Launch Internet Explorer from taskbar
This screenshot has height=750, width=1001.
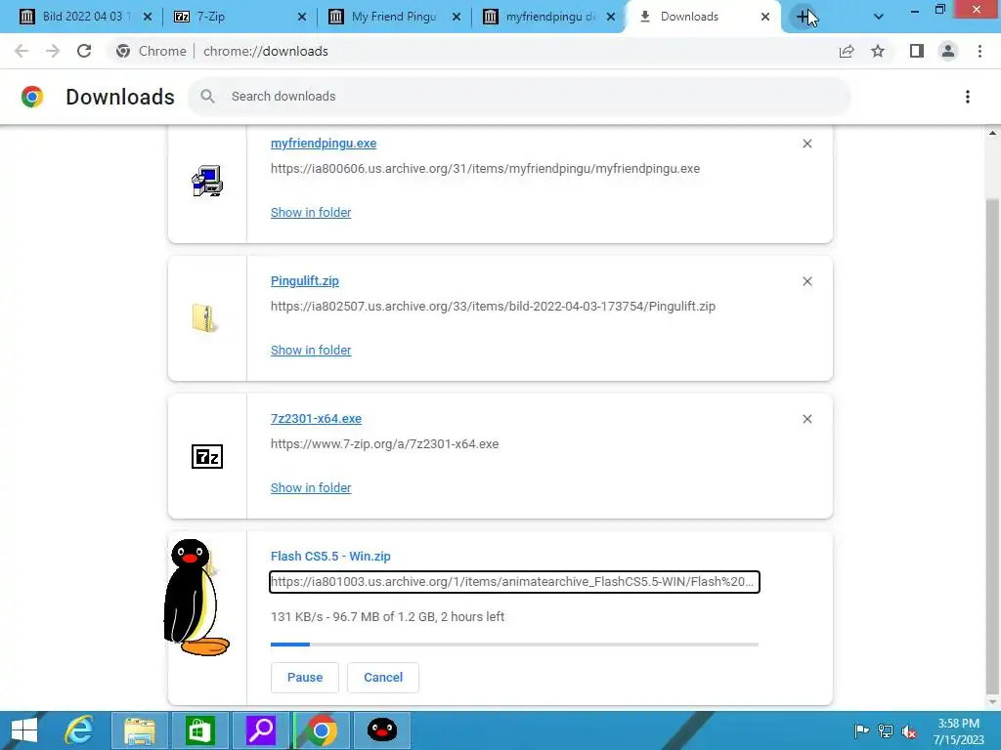tap(79, 730)
